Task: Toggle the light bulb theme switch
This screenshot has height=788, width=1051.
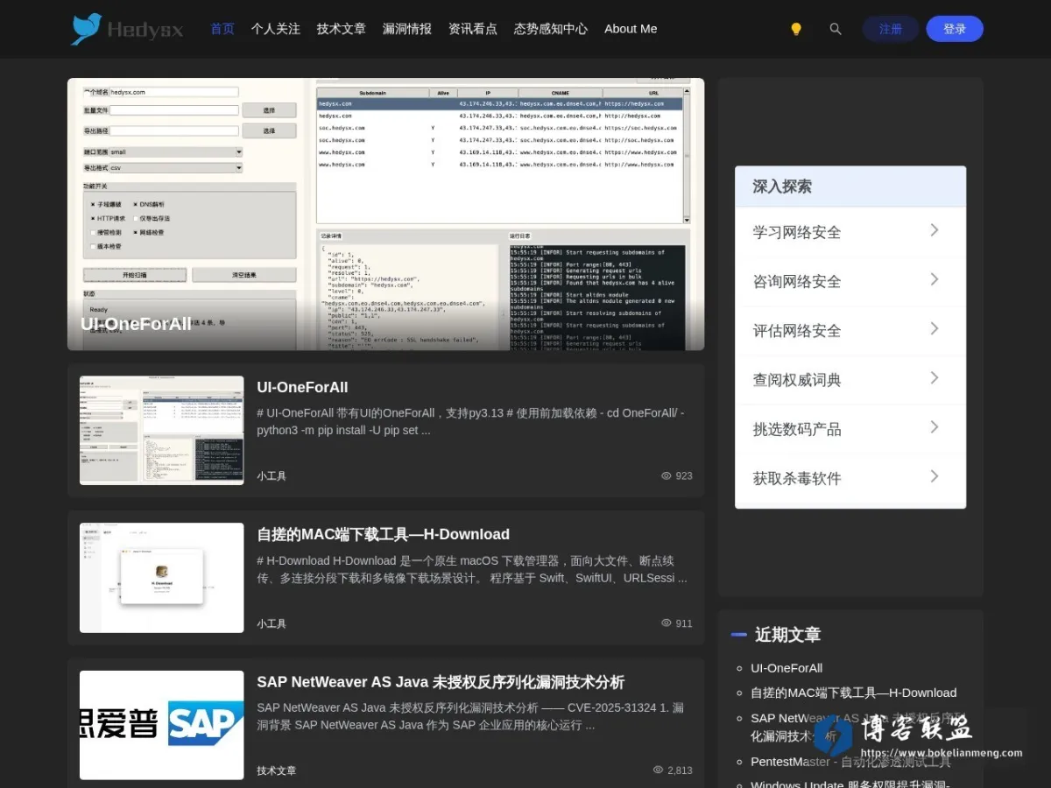Action: tap(796, 29)
